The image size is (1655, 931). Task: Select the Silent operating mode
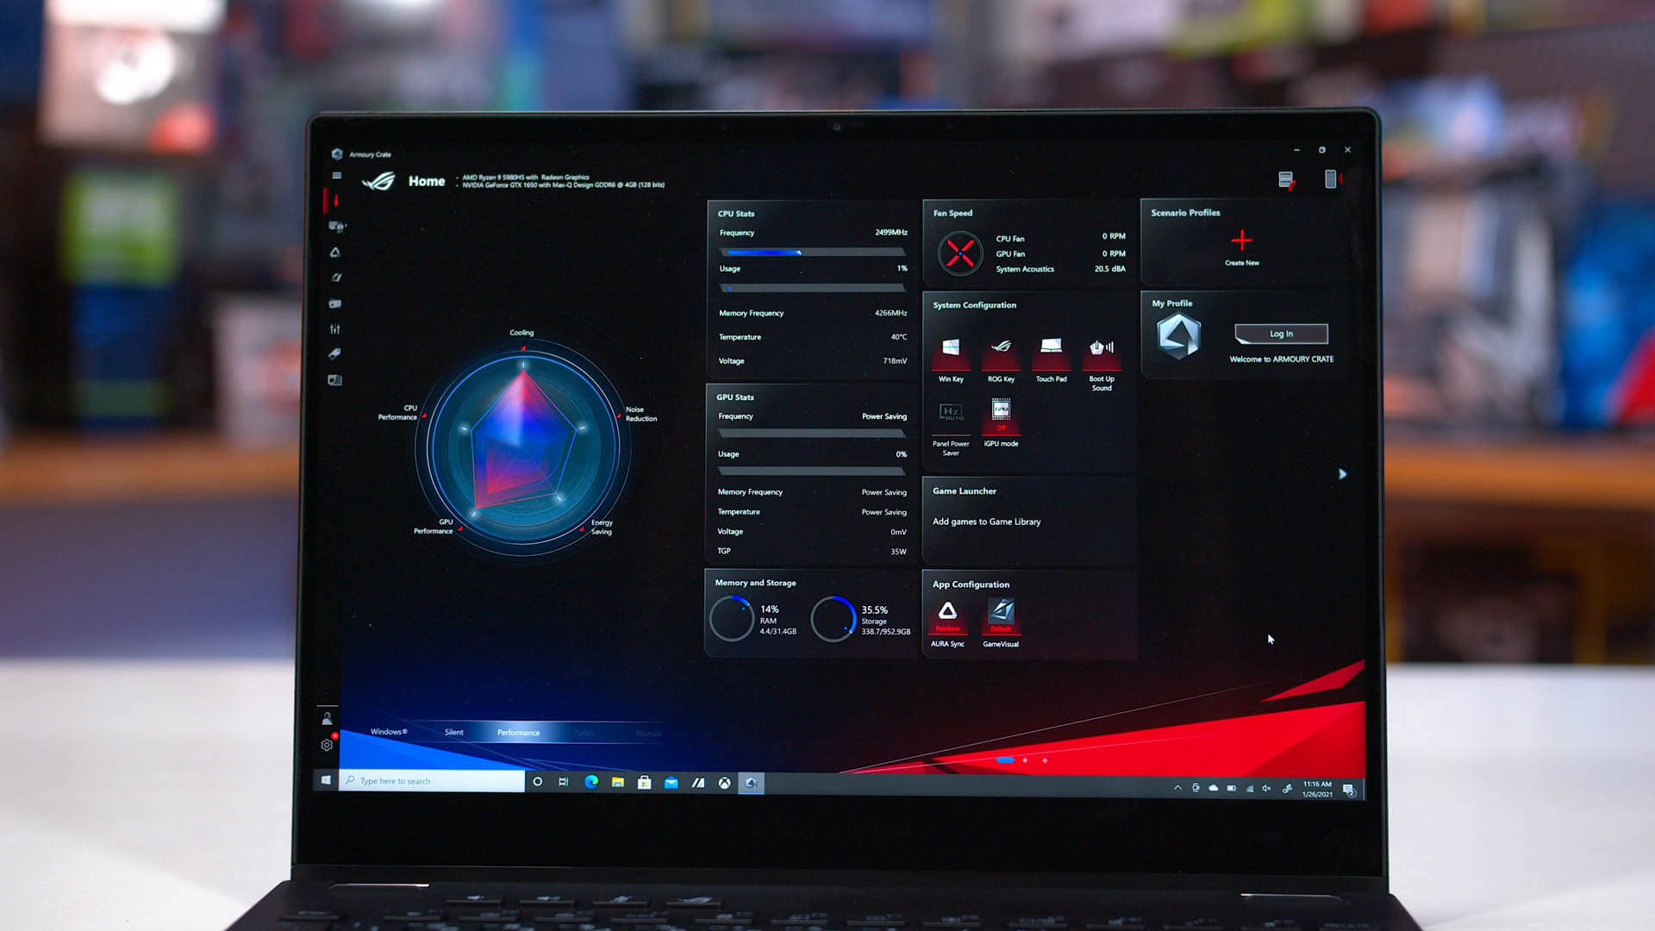pos(453,733)
